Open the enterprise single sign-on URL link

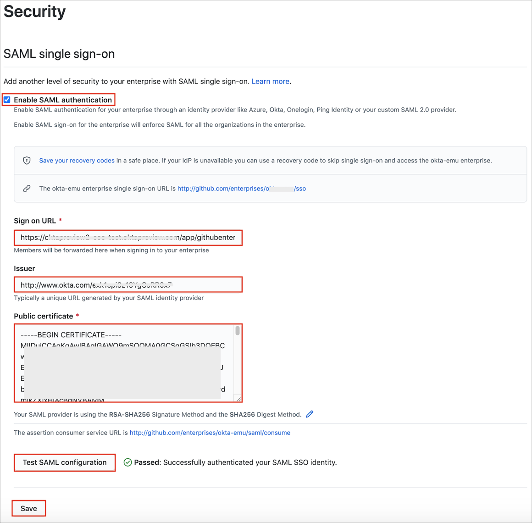tap(241, 189)
